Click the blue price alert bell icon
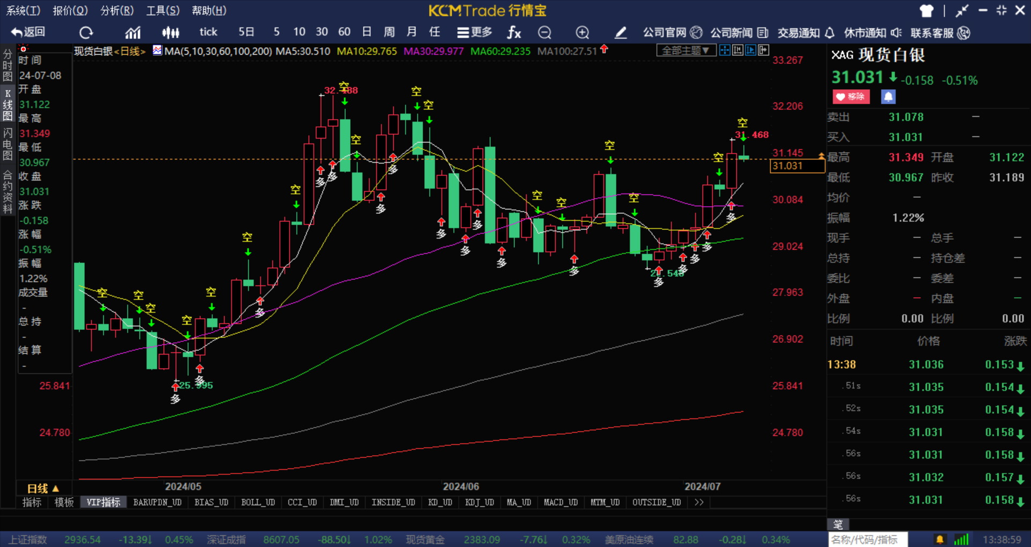Screen dimensions: 1031x547 point(888,97)
